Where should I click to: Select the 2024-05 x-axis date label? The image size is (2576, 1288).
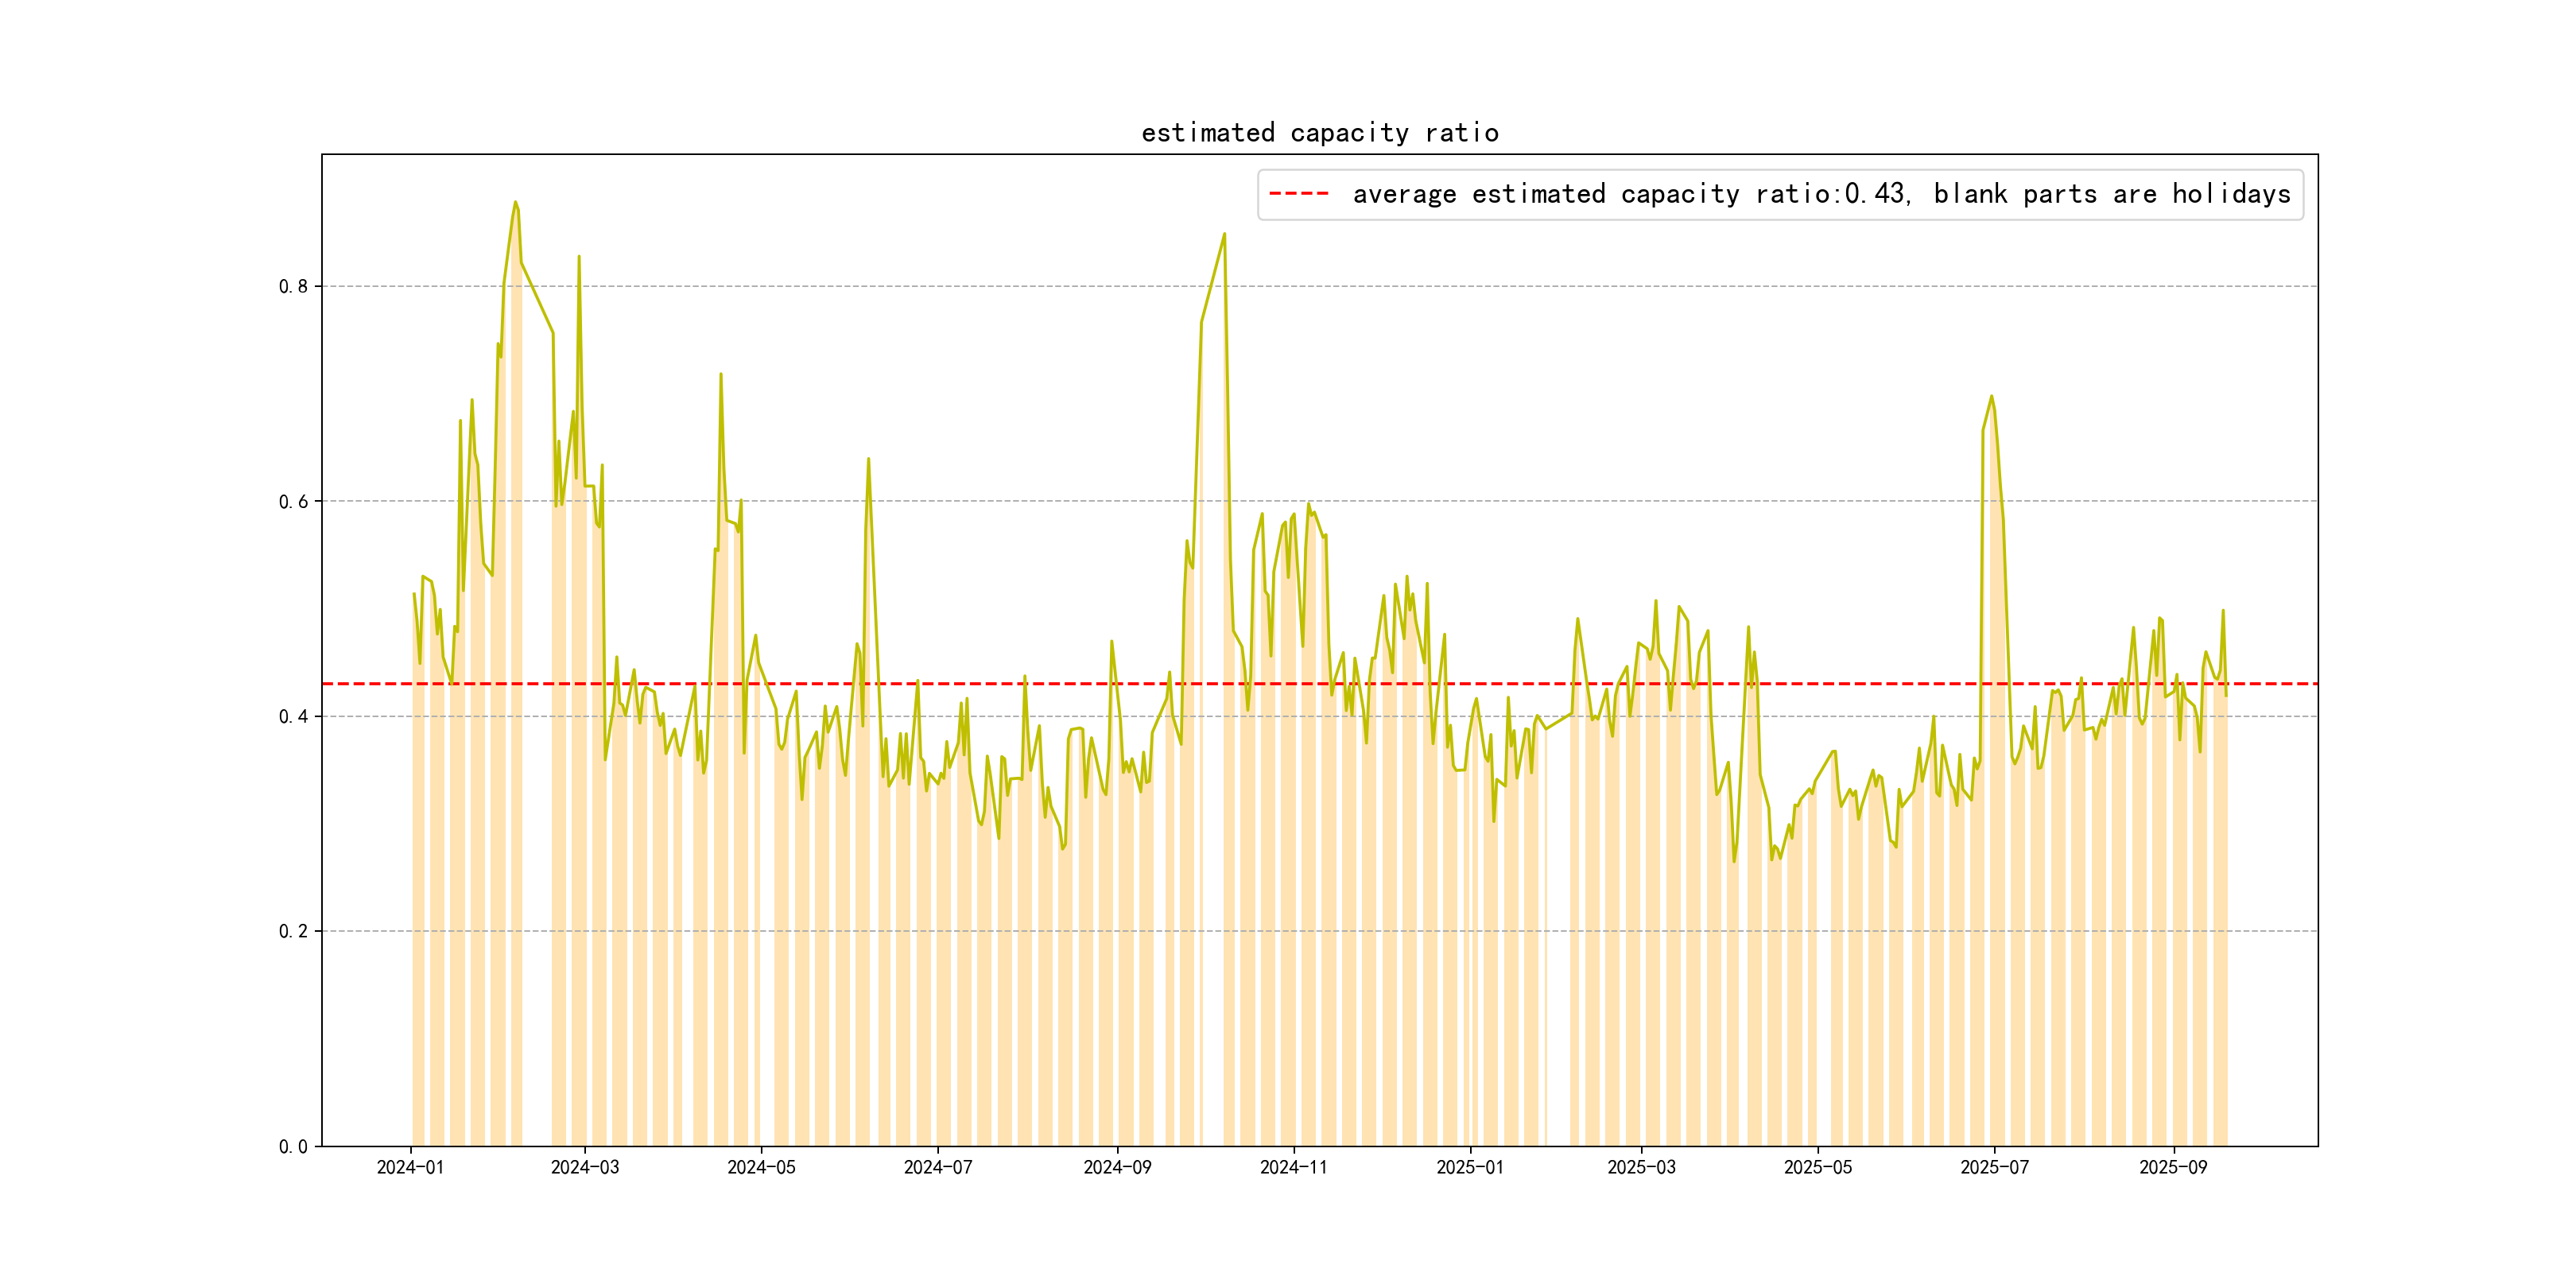pyautogui.click(x=761, y=1168)
